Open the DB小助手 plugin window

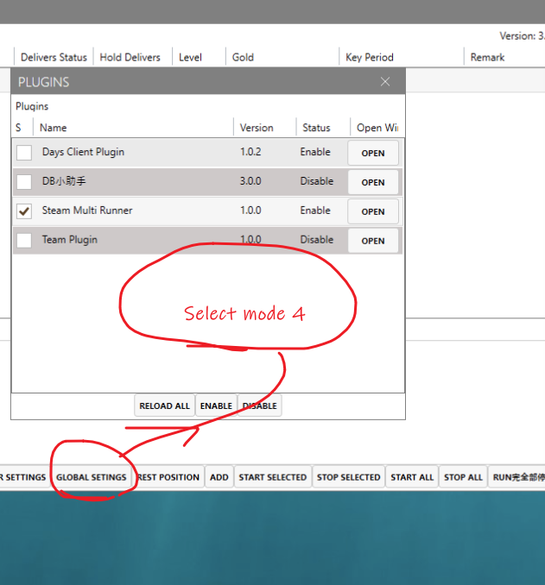tap(373, 182)
